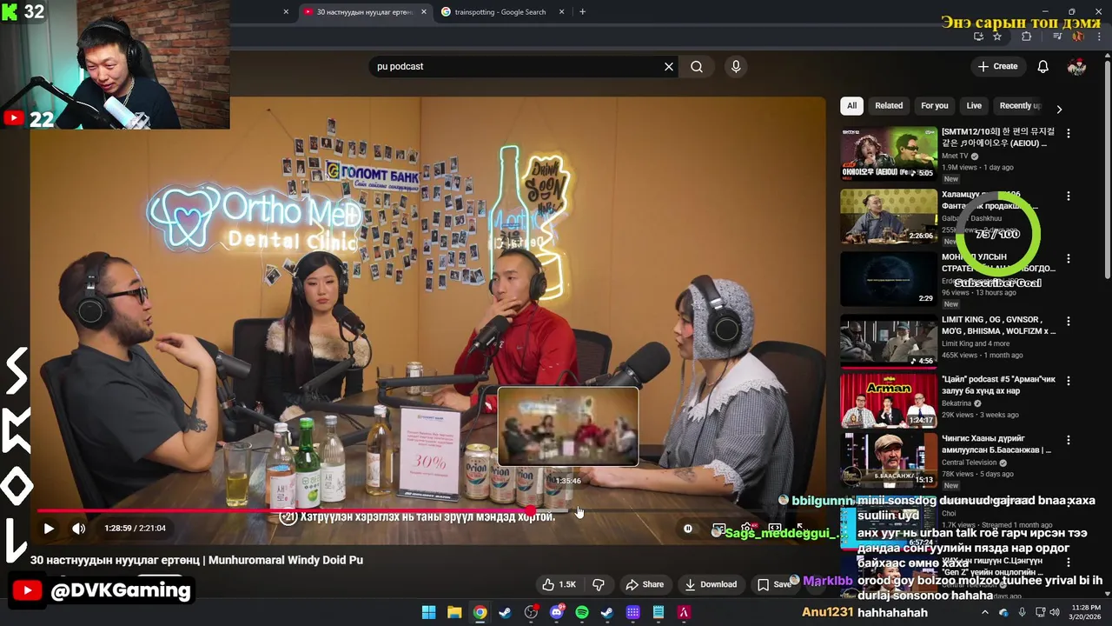Click the video title below the player
The height and width of the screenshot is (626, 1112).
coord(196,560)
